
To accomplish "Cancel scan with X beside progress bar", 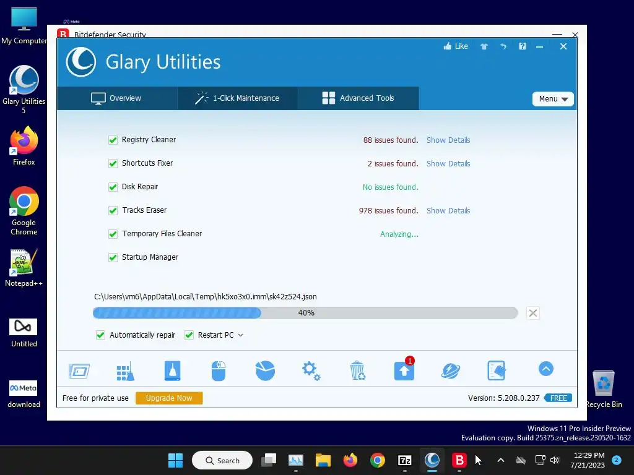I will tap(533, 313).
